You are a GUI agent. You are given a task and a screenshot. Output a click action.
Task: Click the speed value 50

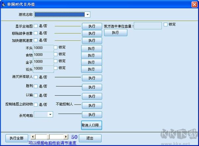coord(74,137)
